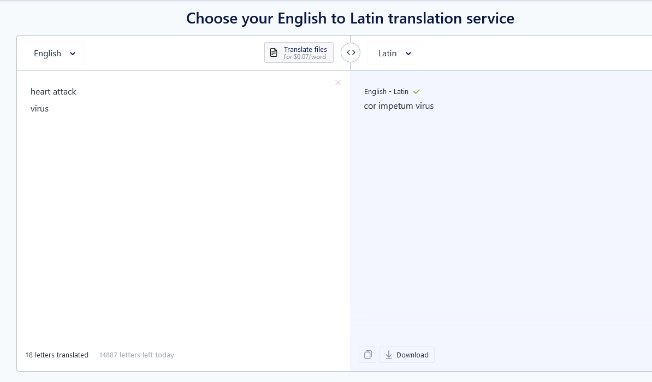Open the English source language dropdown
Screen dimensions: 652x382
pos(53,53)
